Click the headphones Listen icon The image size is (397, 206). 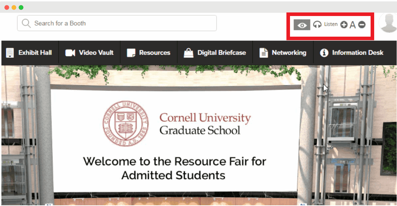coord(317,25)
